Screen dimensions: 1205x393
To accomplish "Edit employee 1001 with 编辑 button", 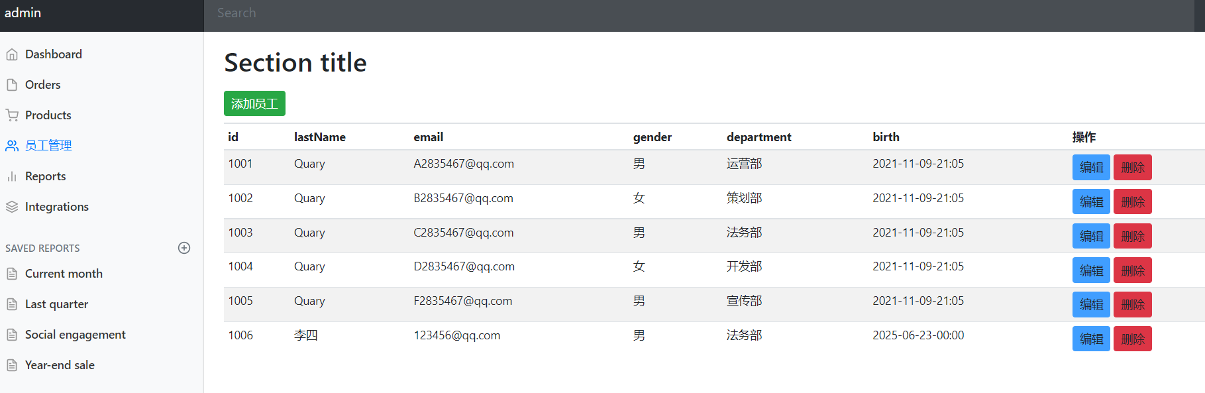I will coord(1090,168).
